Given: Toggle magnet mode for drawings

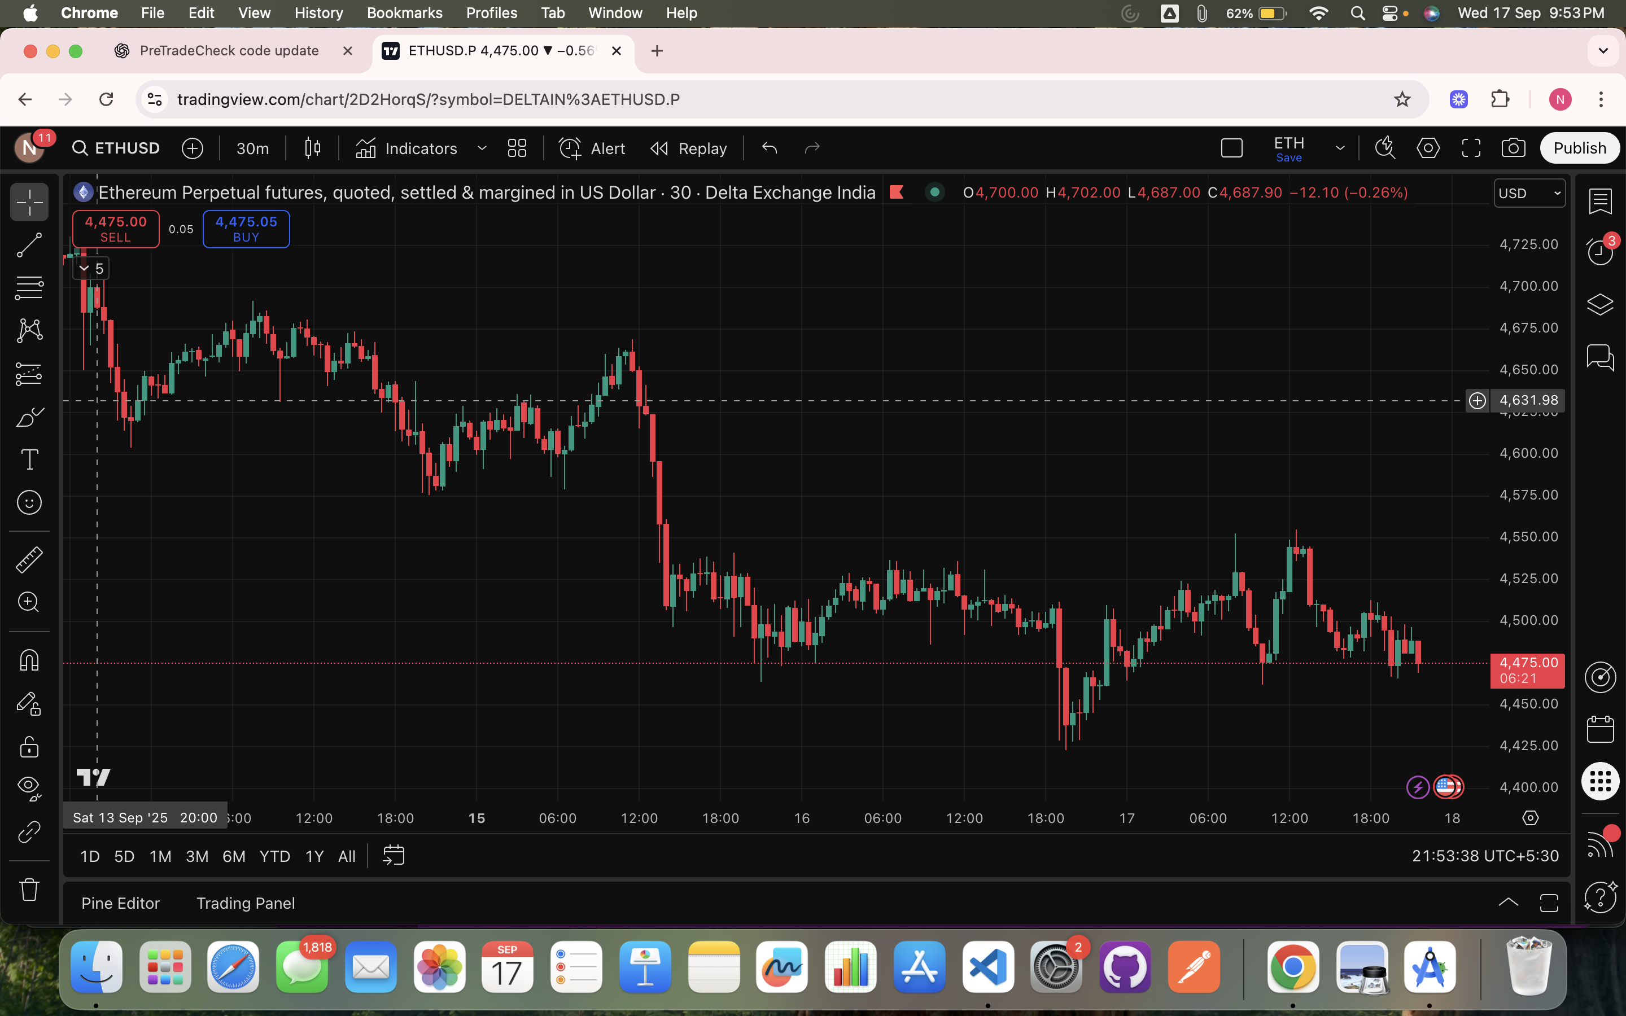Looking at the screenshot, I should (29, 660).
